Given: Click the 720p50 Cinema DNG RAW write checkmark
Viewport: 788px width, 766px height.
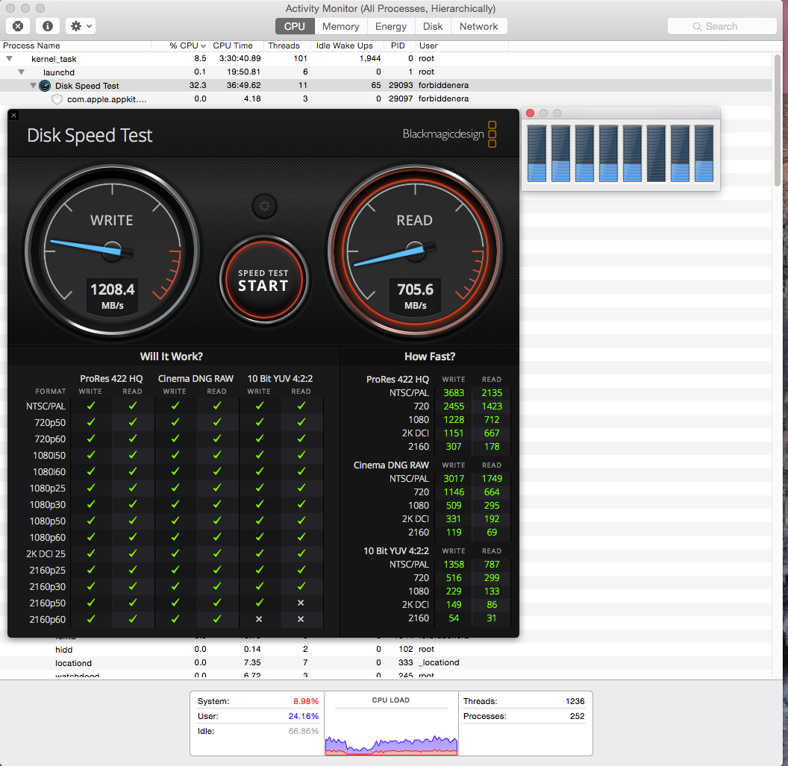Looking at the screenshot, I should (x=175, y=422).
